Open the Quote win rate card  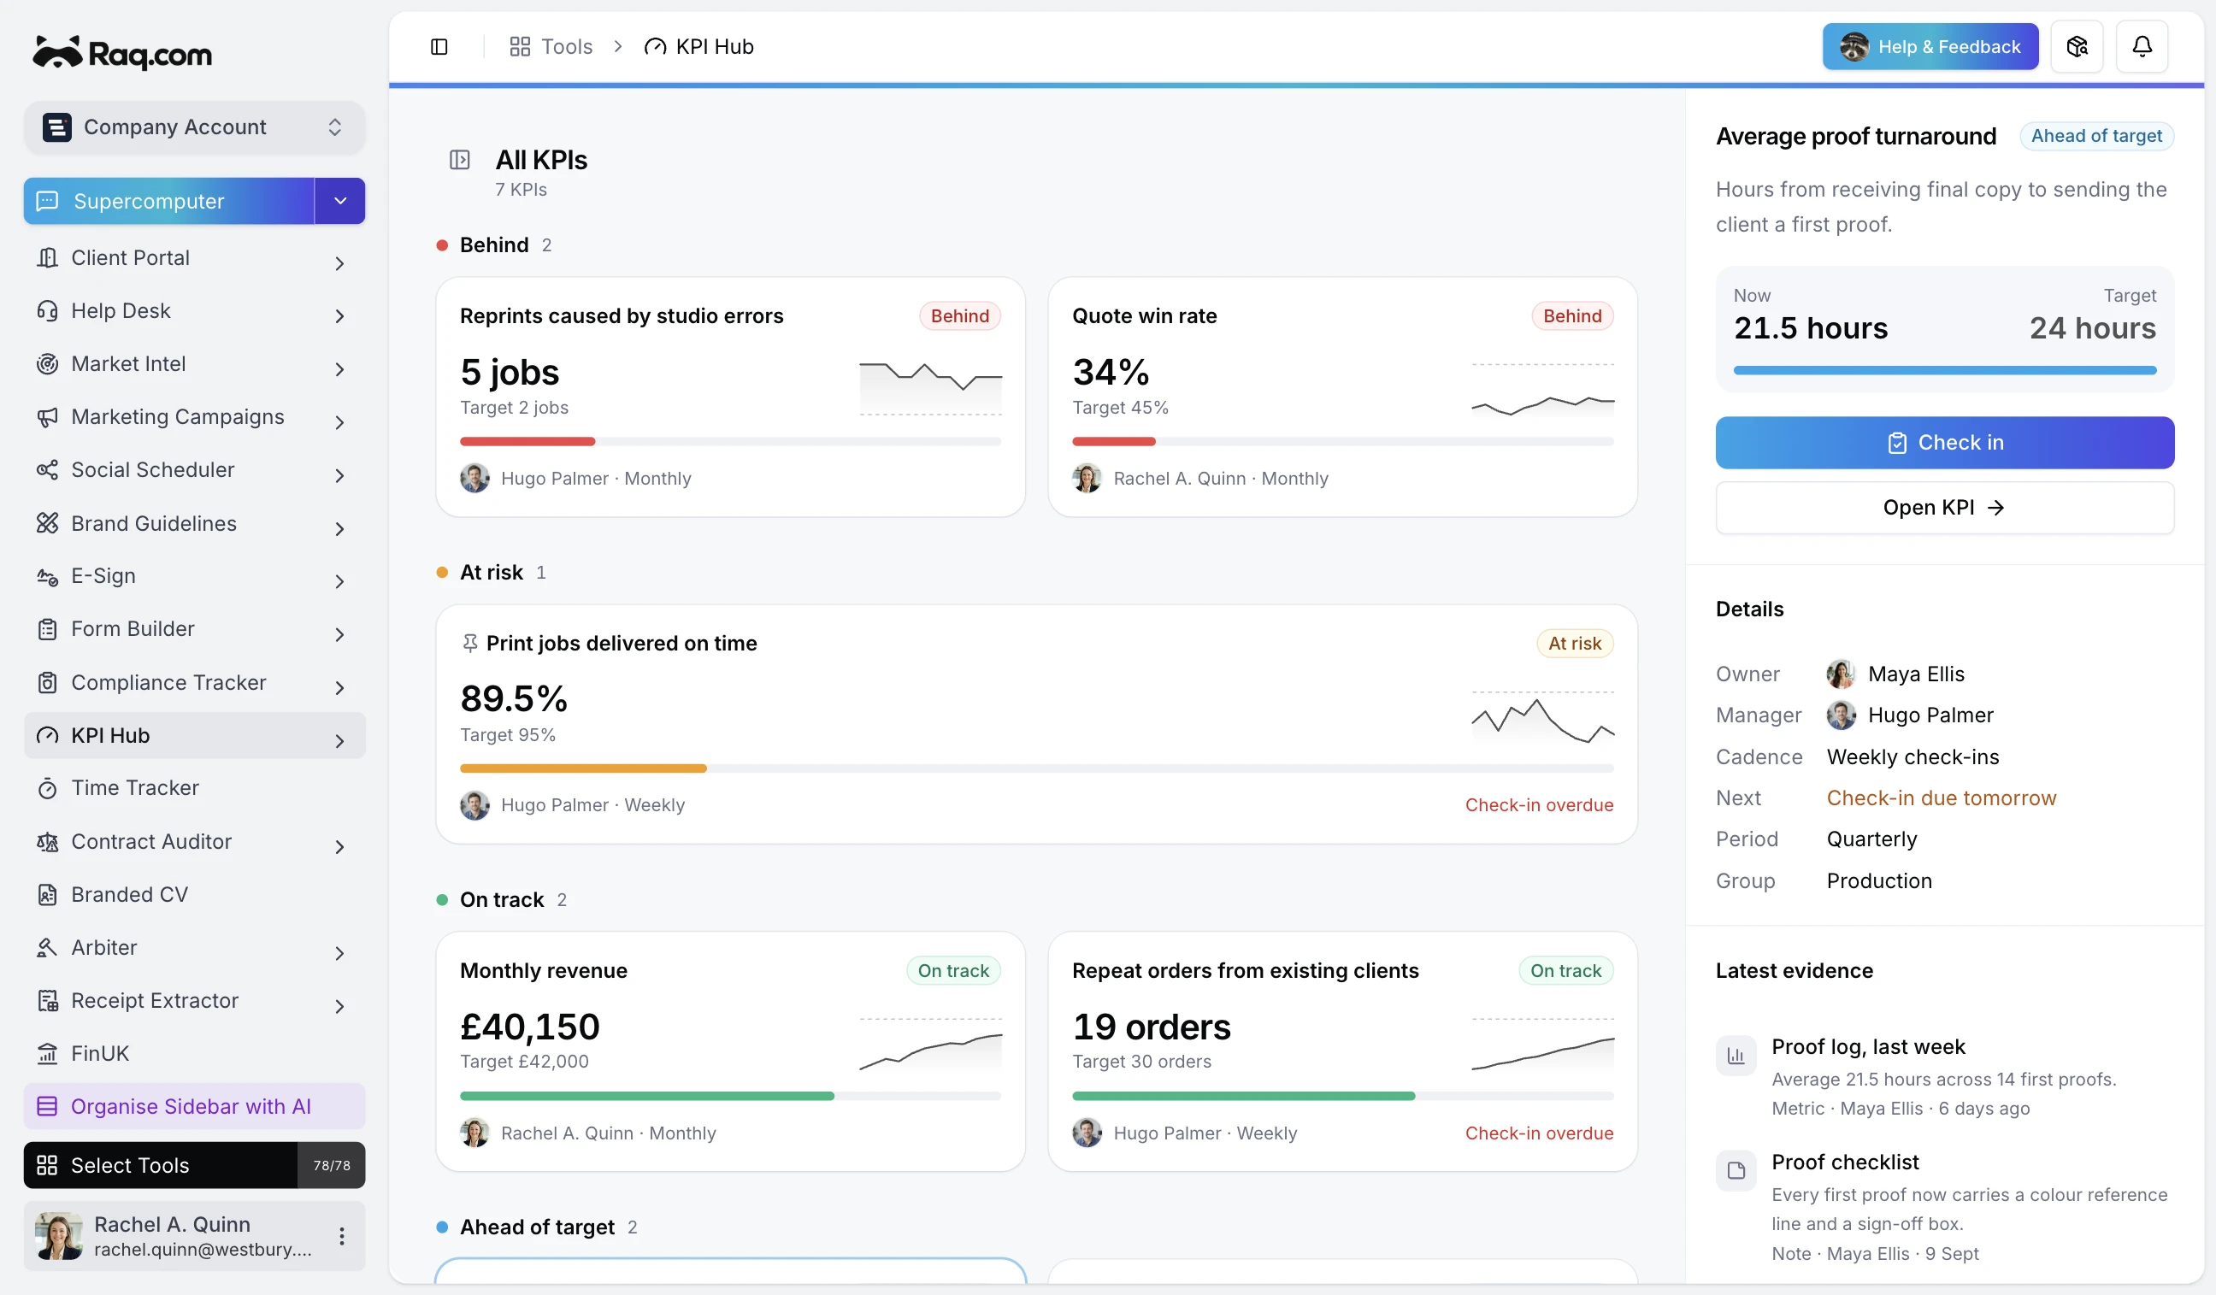pos(1342,397)
